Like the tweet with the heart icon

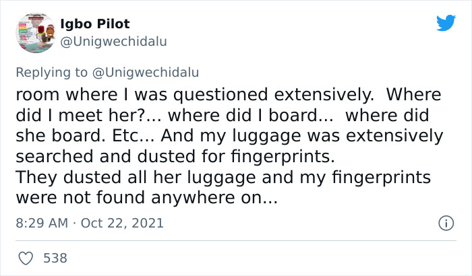24,258
